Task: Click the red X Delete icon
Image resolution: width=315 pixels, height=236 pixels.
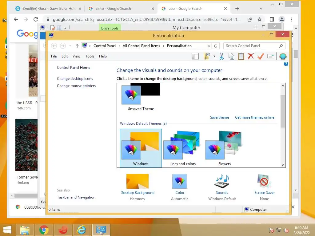Action: coord(250,56)
